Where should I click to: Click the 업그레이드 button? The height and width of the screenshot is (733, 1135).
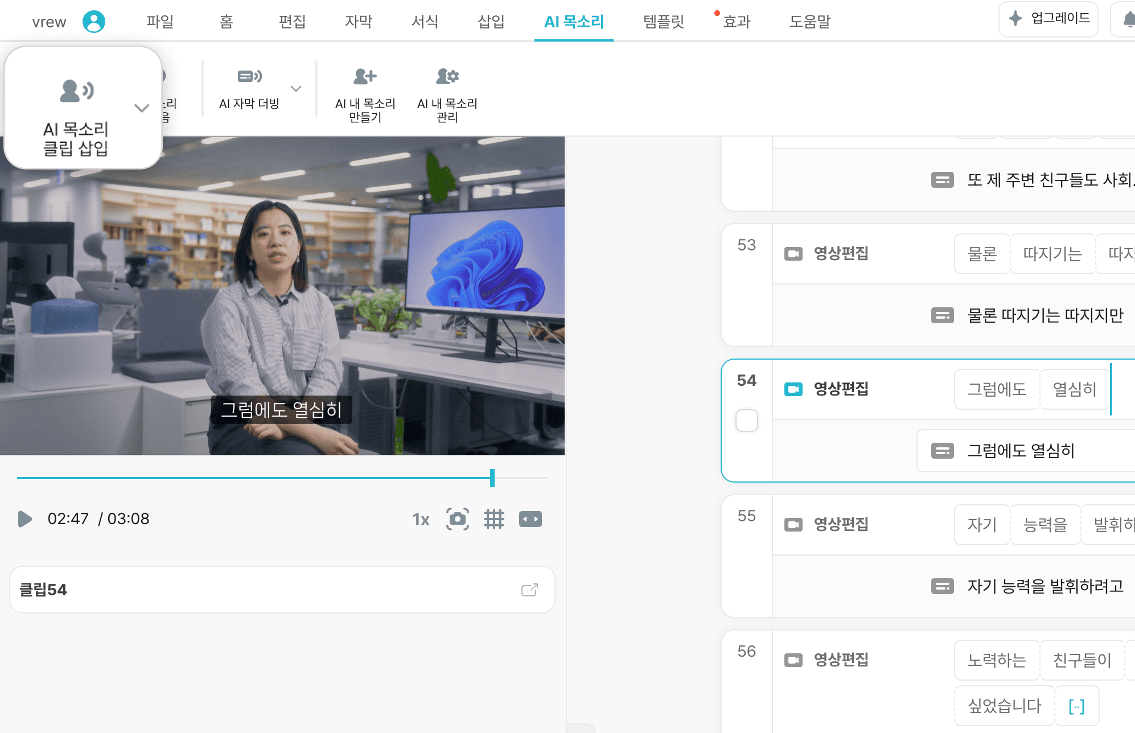[1048, 19]
